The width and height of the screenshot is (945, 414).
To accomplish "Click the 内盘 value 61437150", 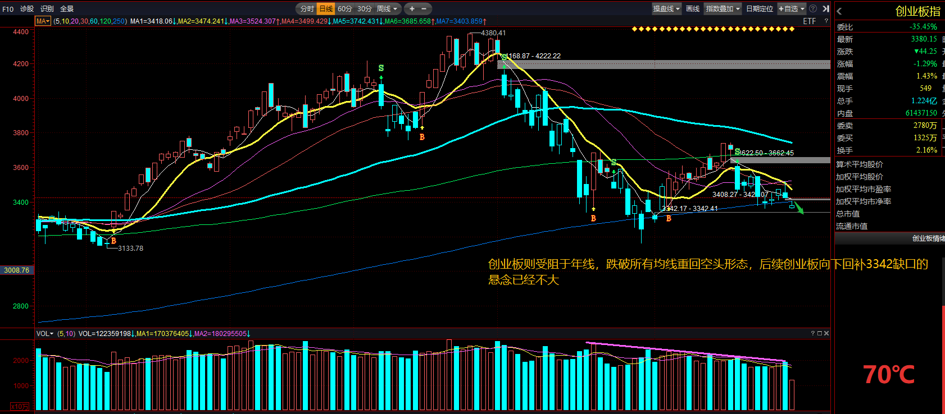I will point(921,113).
